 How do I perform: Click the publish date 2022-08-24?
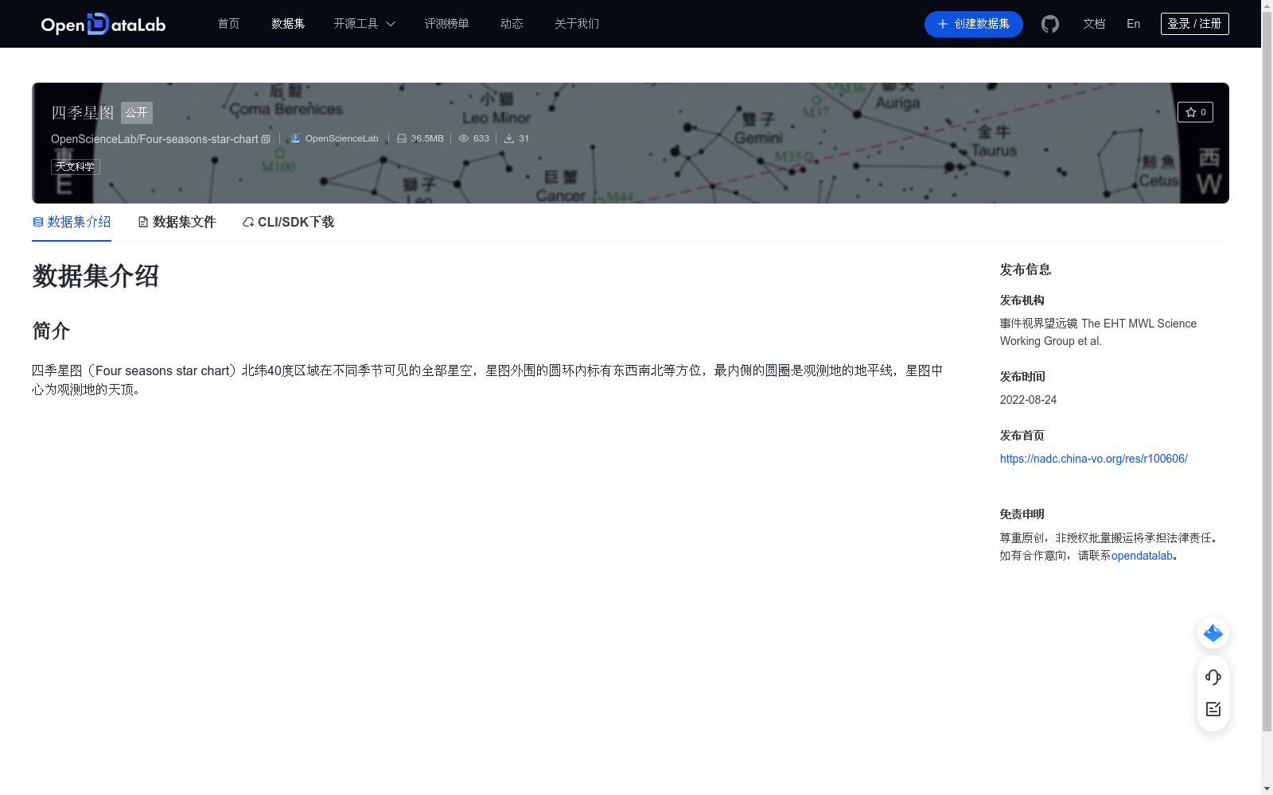click(1028, 400)
